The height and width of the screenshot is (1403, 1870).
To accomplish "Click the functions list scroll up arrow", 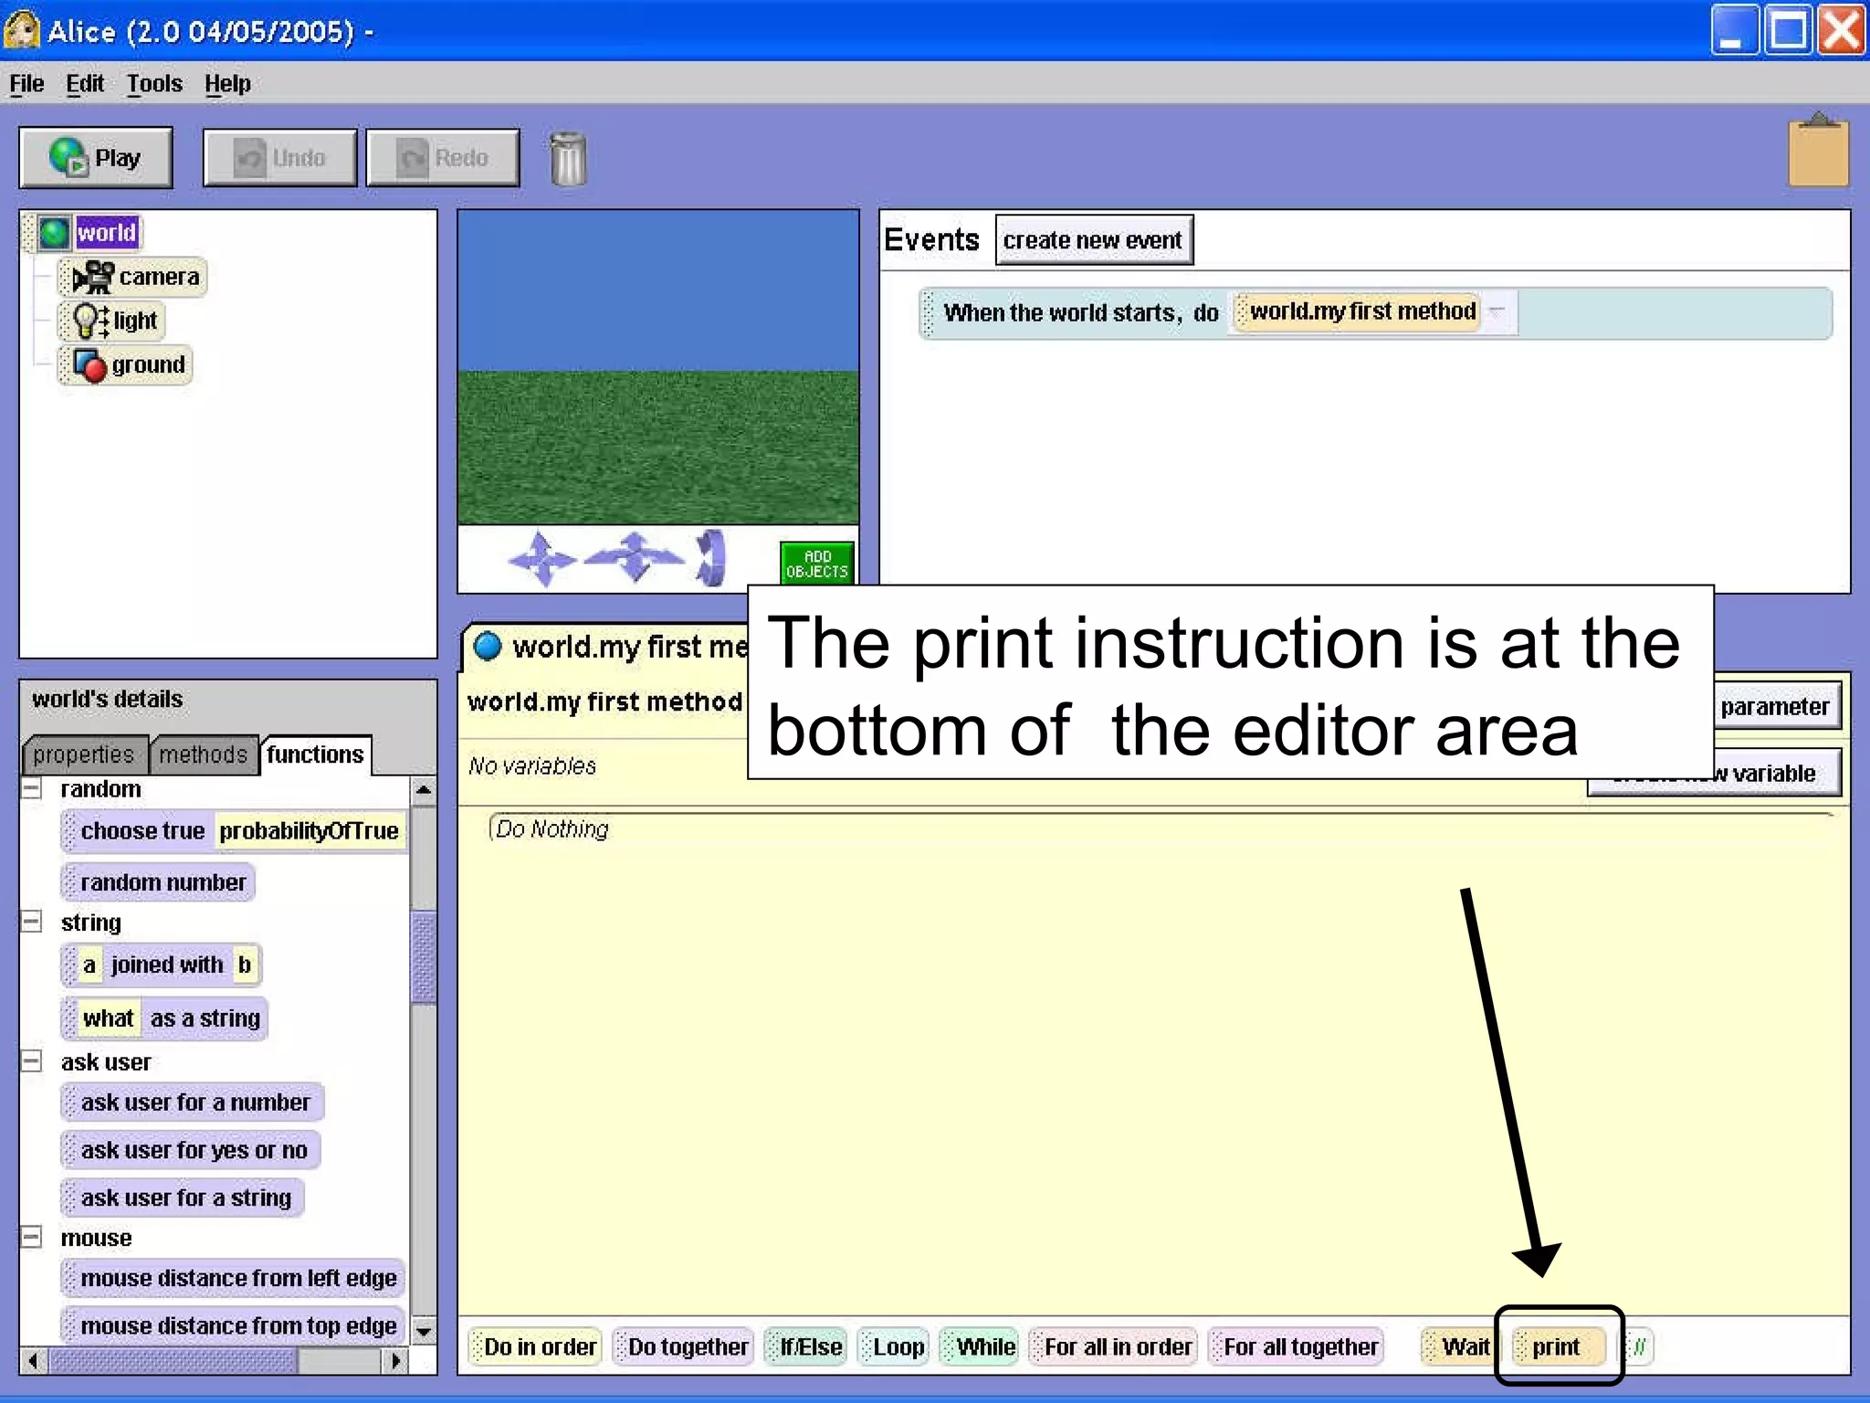I will pyautogui.click(x=424, y=790).
